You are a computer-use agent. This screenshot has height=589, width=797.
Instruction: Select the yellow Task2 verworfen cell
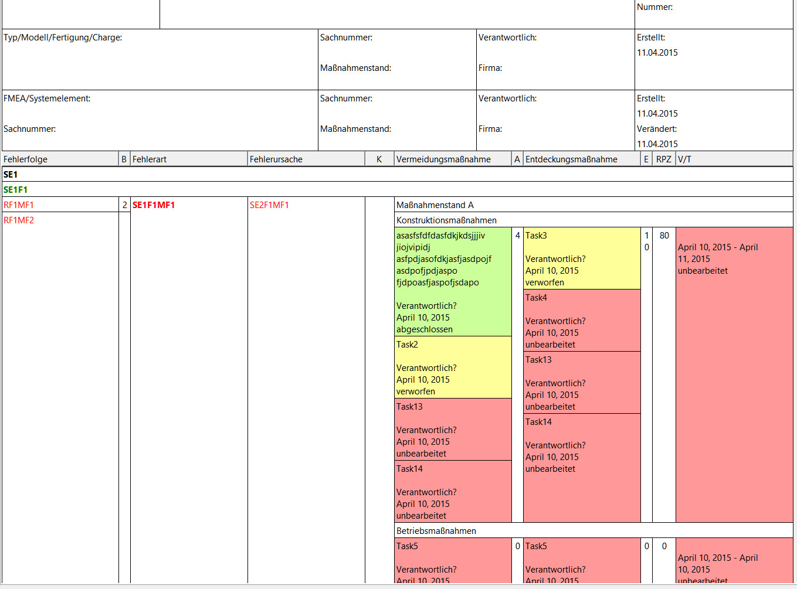tap(453, 367)
